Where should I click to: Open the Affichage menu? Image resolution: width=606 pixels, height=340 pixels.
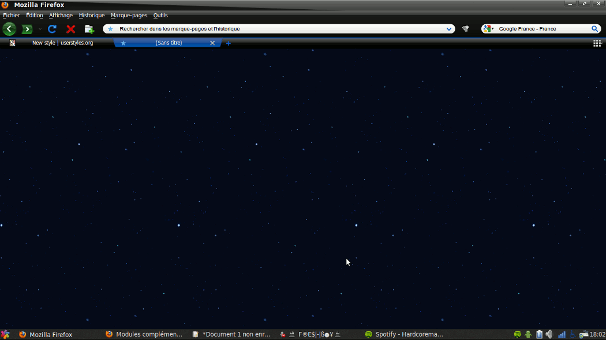[61, 16]
